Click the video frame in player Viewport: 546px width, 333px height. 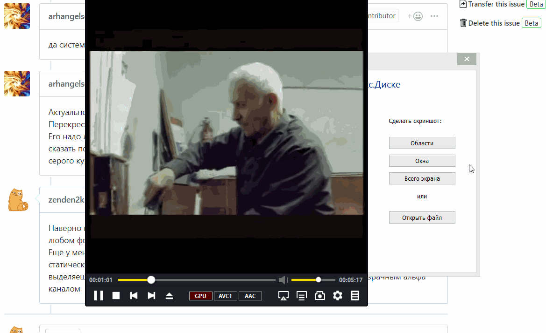coord(227,133)
